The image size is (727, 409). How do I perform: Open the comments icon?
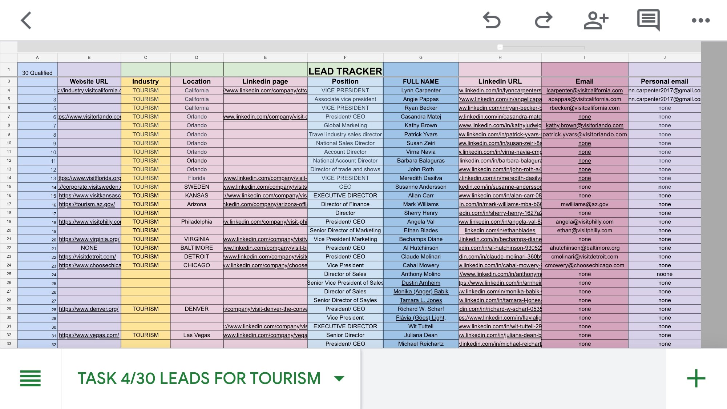click(x=648, y=20)
